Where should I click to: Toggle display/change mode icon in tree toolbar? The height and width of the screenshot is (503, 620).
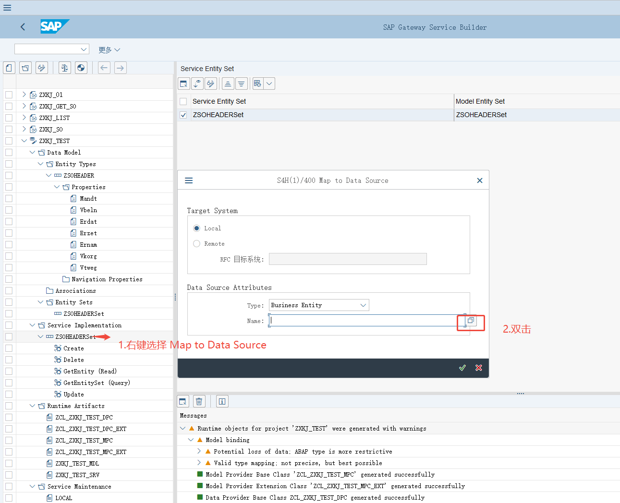[x=42, y=68]
